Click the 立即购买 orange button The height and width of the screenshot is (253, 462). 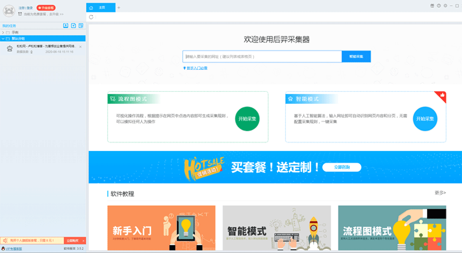72,241
